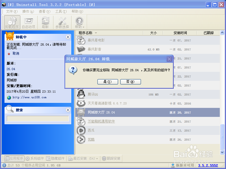226x169 pixels.
Task: Switch to 应用程序 tab
Action: pyautogui.click(x=14, y=159)
